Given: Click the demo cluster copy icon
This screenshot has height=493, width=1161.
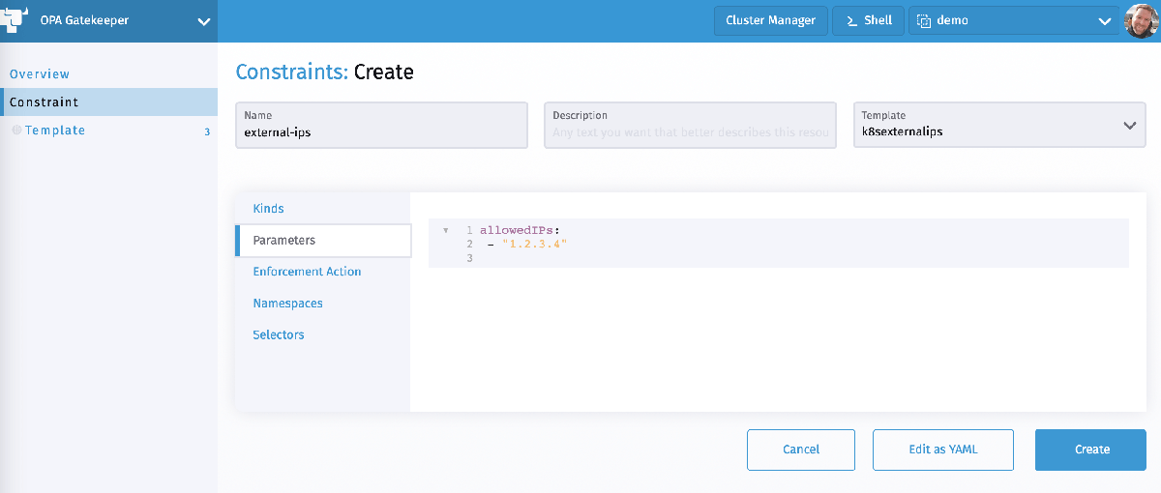Looking at the screenshot, I should click(924, 20).
